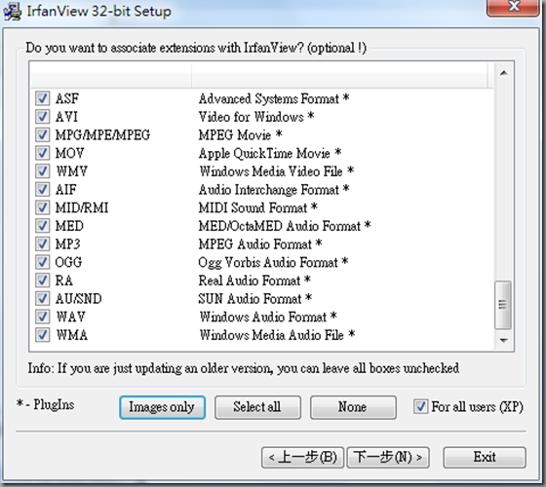Screen dimensions: 546x487
Task: Click the Images only button
Action: pyautogui.click(x=162, y=407)
